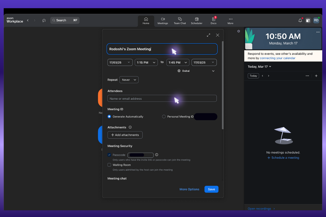
Task: Open the end date dropdown
Action: coord(204,62)
